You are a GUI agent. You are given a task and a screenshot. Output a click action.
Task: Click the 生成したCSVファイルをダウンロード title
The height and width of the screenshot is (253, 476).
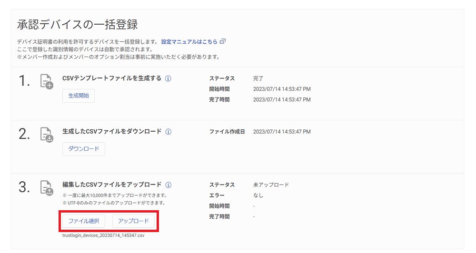click(112, 131)
